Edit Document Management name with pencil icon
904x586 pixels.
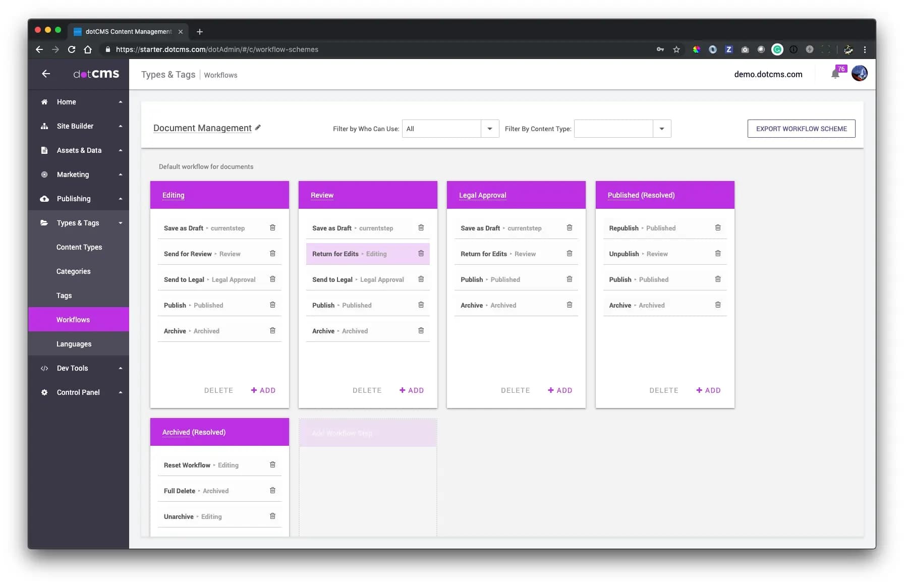[258, 128]
